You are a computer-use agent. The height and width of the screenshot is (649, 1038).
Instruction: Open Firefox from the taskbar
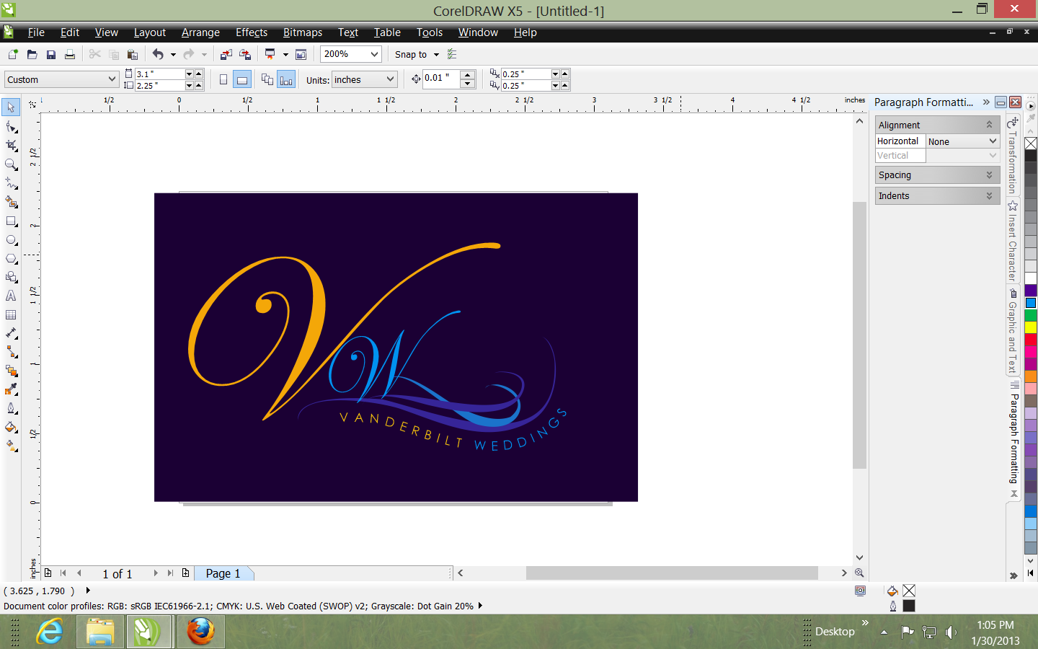click(x=200, y=632)
